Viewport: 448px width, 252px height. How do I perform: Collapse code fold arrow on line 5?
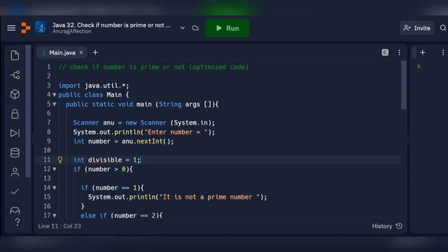coord(55,104)
